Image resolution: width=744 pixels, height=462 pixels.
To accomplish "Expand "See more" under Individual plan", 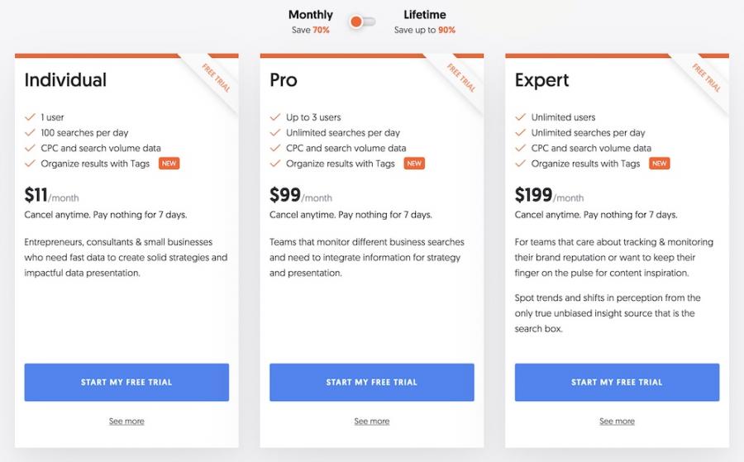I will tap(126, 422).
